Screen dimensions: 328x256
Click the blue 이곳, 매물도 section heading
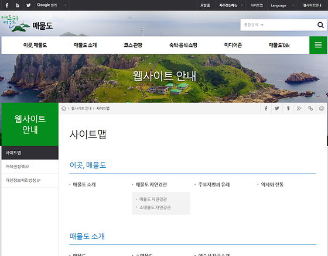(88, 165)
